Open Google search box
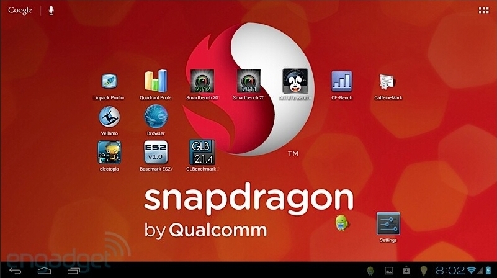Screen dimensions: 497x278 point(20,11)
